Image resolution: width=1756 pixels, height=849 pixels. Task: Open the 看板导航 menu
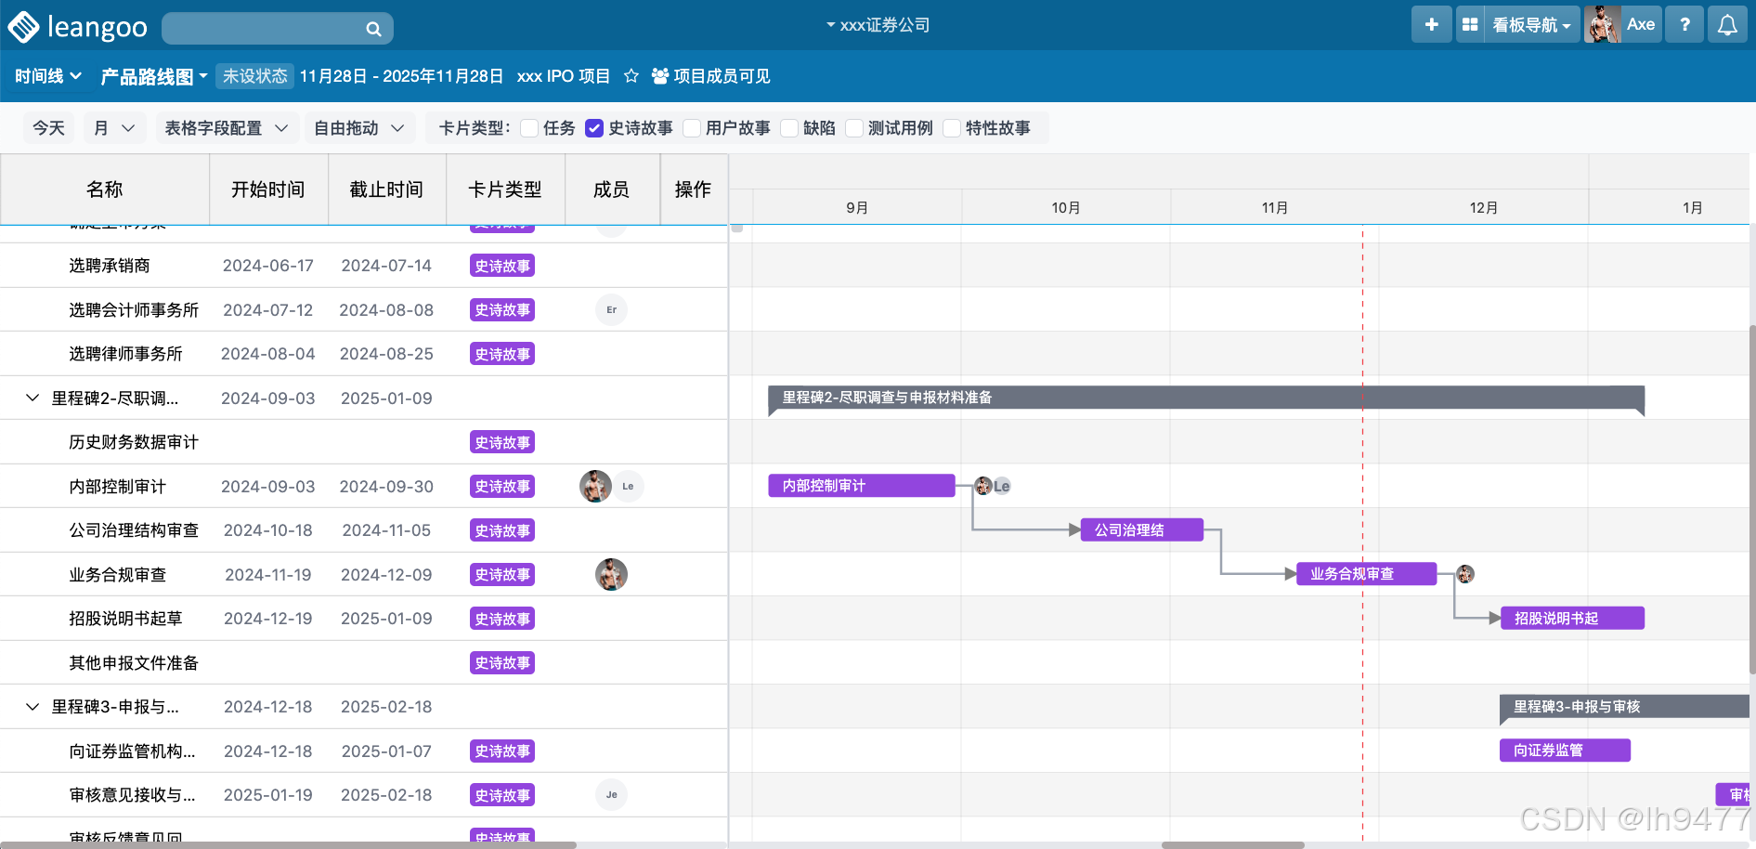click(x=1530, y=25)
